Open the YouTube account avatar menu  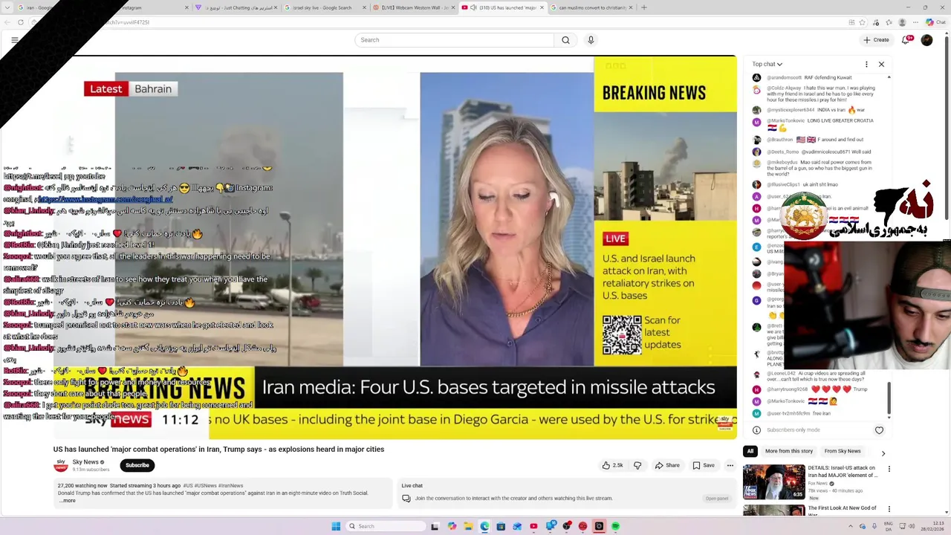[926, 40]
